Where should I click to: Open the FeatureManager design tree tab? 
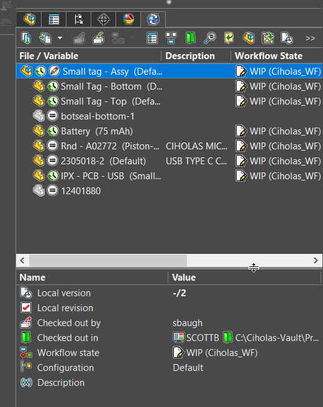(x=29, y=19)
